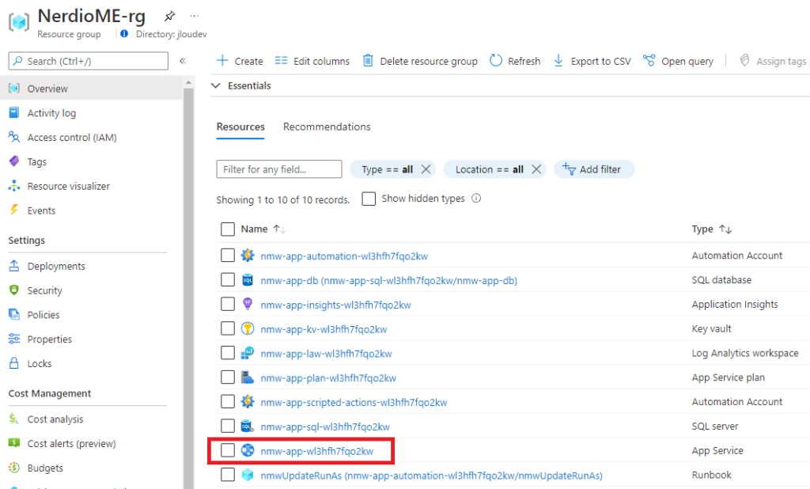Open the nmwUpdateRunAs runbook link
The height and width of the screenshot is (489, 810).
[x=431, y=476]
